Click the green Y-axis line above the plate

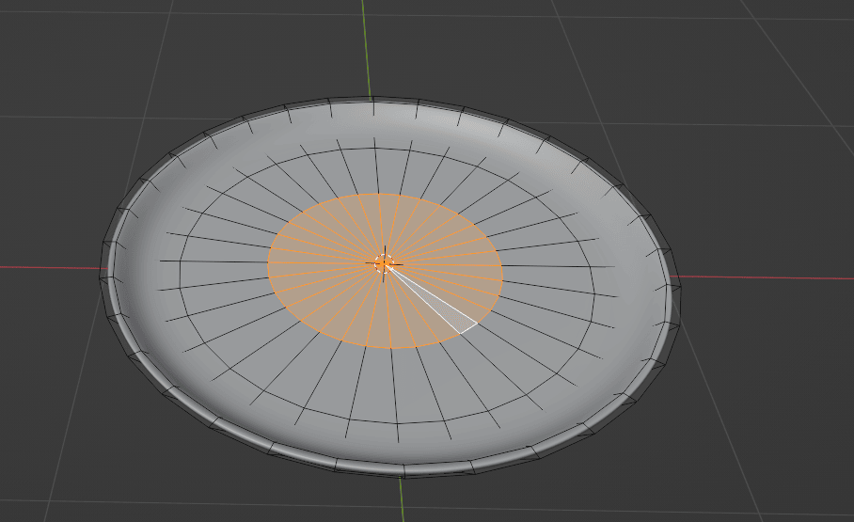[366, 47]
